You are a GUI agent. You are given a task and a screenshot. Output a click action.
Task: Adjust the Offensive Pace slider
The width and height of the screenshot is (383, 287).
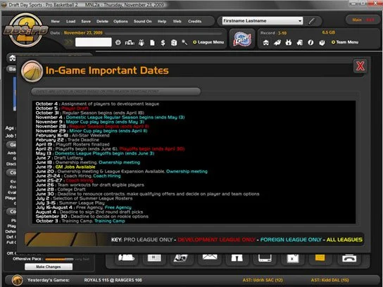(x=59, y=259)
